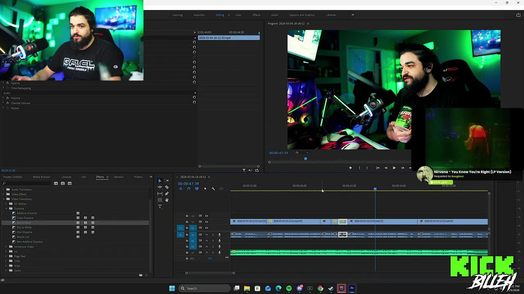Screen dimensions: 524x294
Task: Click the captions track options CC icon
Action: (221, 189)
